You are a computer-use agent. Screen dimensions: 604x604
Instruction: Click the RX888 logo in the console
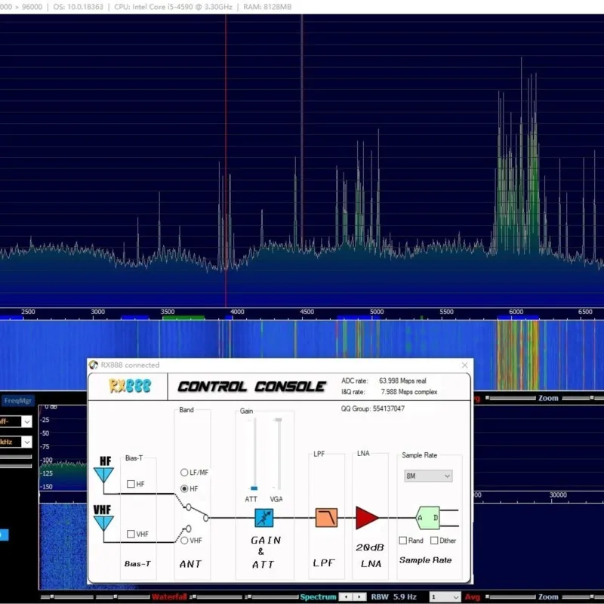(x=130, y=386)
